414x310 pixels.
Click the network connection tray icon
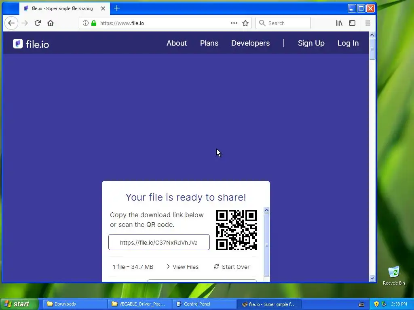pyautogui.click(x=384, y=304)
